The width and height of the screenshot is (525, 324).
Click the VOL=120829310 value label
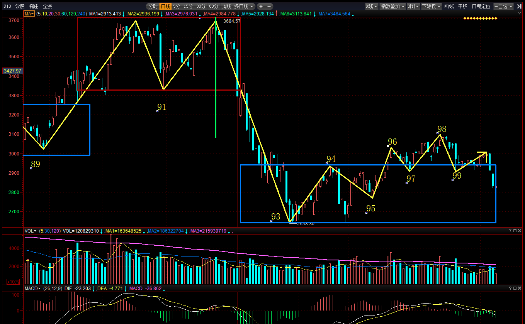[x=80, y=231]
